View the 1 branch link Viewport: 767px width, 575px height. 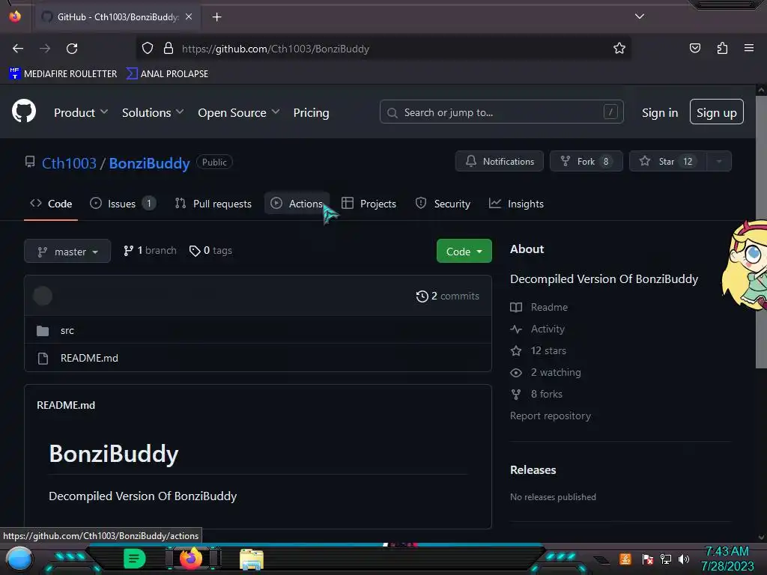coord(150,250)
